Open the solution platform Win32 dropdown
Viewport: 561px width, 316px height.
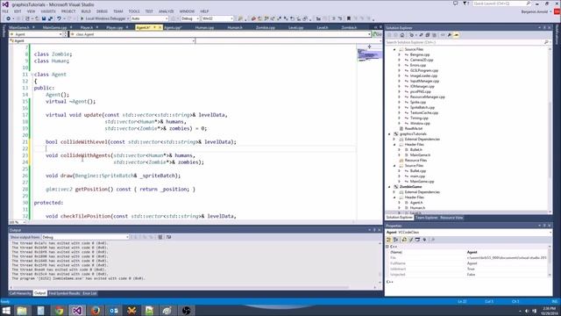pyautogui.click(x=217, y=18)
